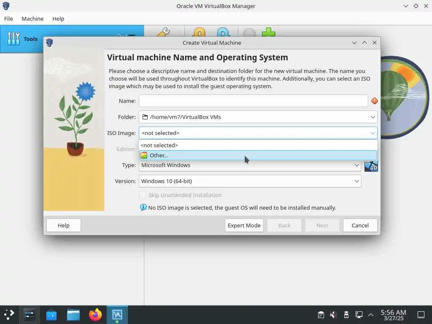Click the greyed gear toolbar icon in Manager
This screenshot has height=324, width=432.
249,32
